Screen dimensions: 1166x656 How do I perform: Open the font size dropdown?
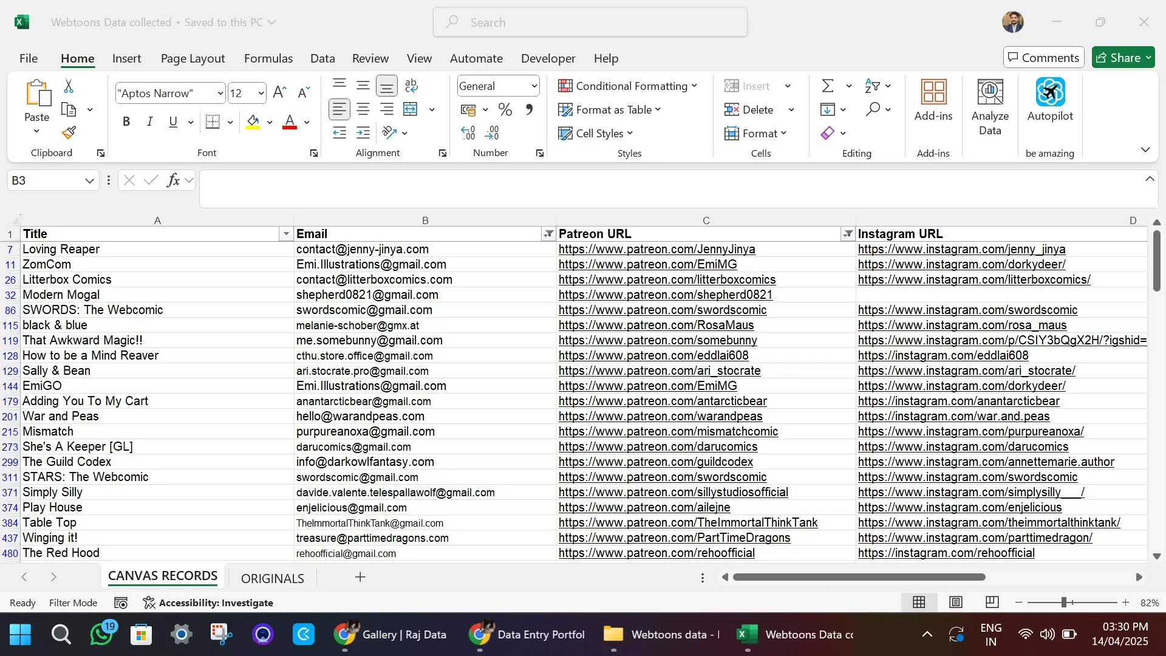pos(261,93)
